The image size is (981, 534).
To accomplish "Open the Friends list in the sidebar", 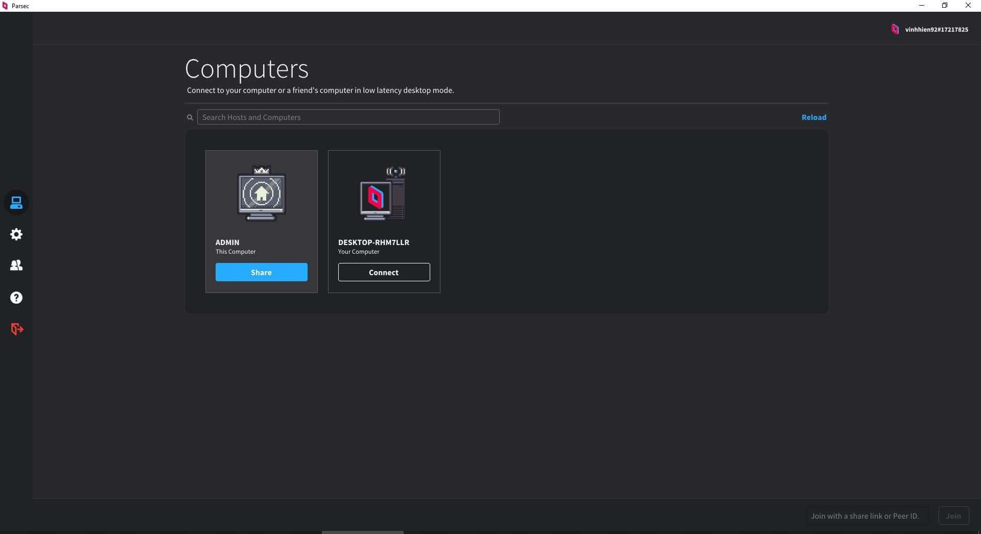I will (16, 265).
